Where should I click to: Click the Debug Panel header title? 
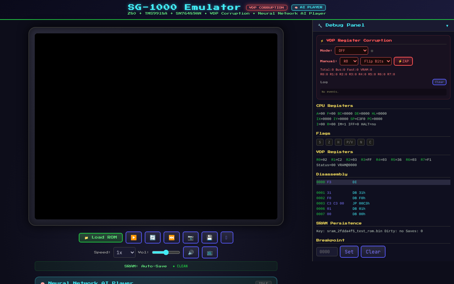click(345, 25)
